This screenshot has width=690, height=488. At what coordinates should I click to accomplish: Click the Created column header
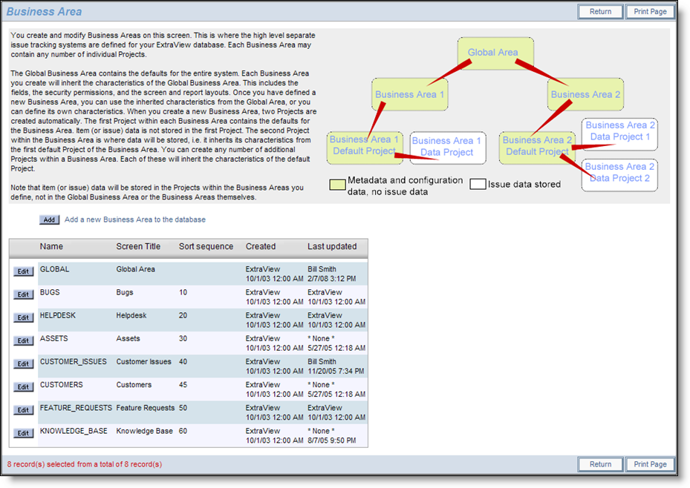pyautogui.click(x=261, y=246)
